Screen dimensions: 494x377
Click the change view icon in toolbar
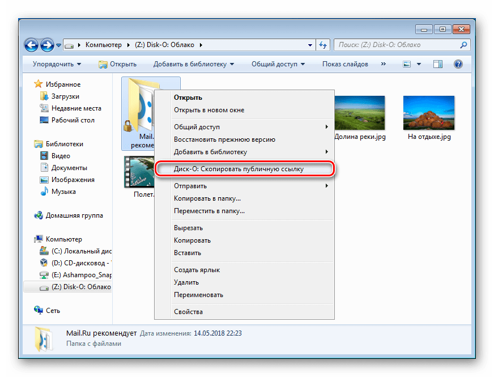point(407,64)
